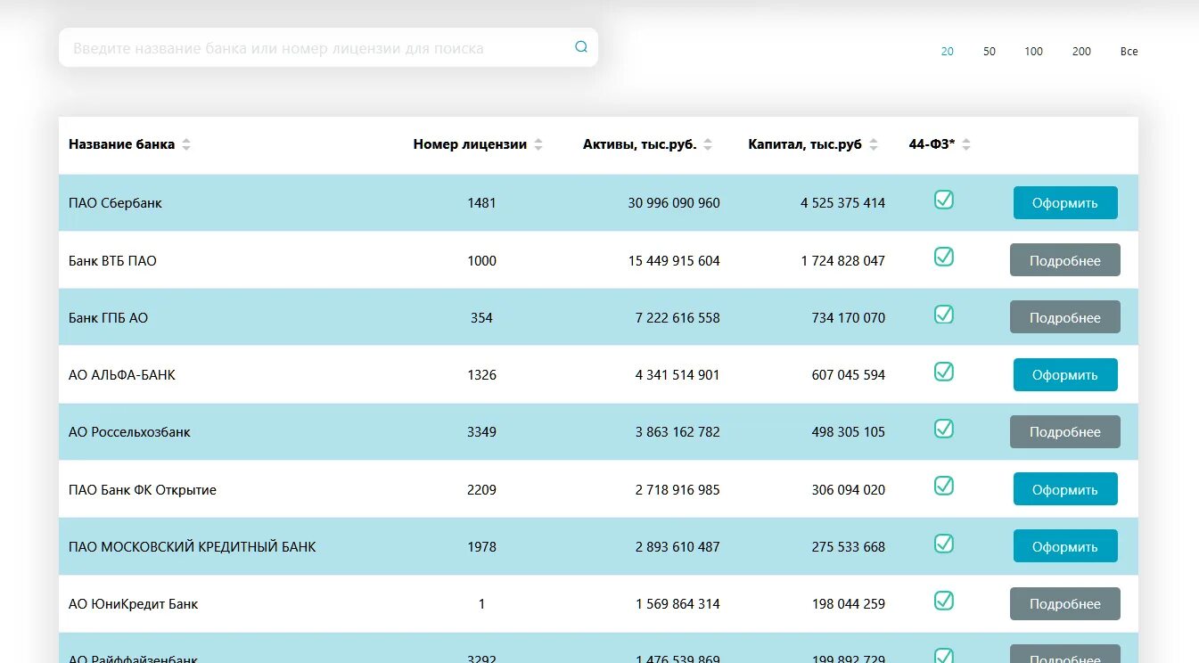The image size is (1199, 663).
Task: Click Оформить for ПАО Сбербанк
Action: point(1065,203)
